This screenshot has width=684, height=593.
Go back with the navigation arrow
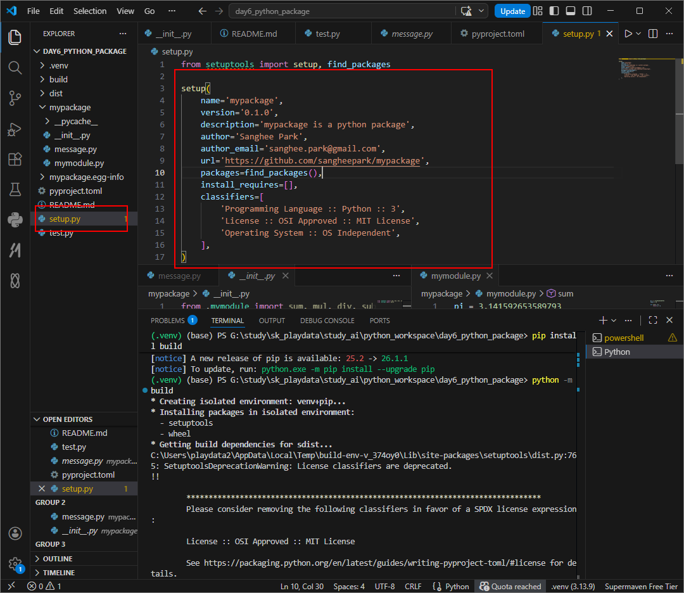click(203, 11)
